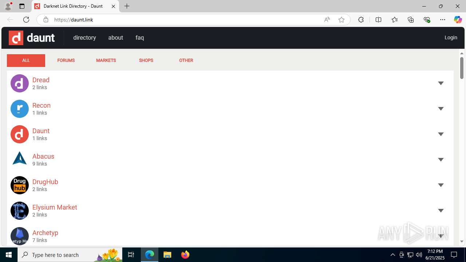Open the taskbar clock and date
The width and height of the screenshot is (466, 262).
[435, 255]
